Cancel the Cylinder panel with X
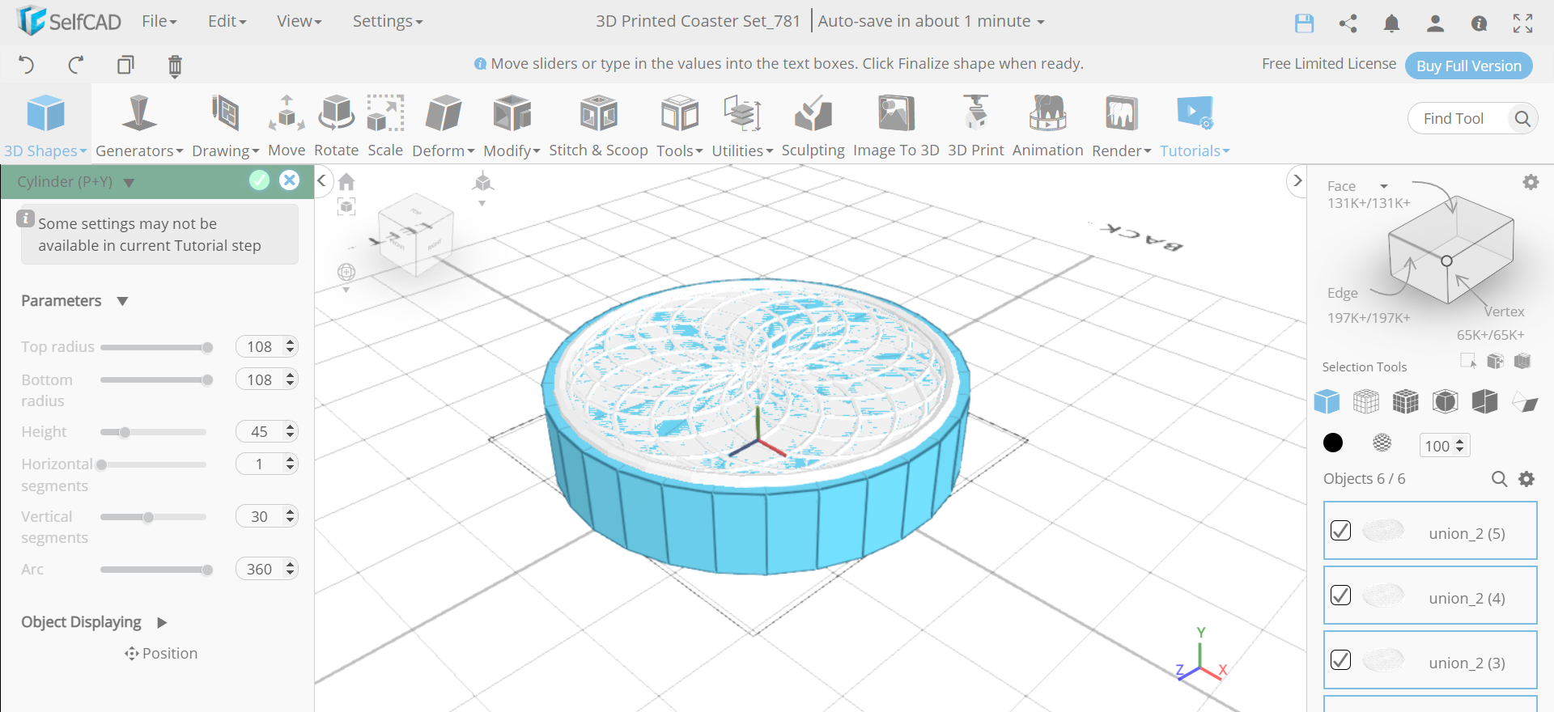 coord(289,180)
